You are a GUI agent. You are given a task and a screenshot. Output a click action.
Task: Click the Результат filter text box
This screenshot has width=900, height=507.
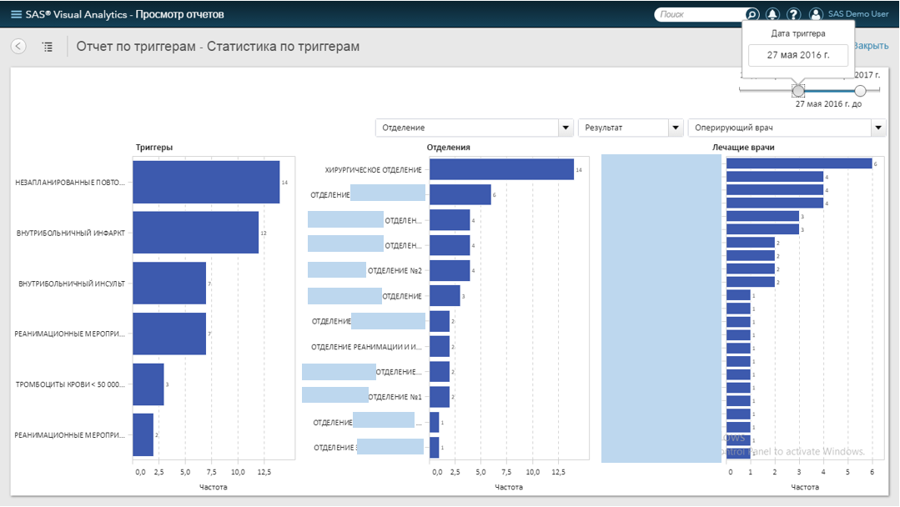[x=623, y=128]
